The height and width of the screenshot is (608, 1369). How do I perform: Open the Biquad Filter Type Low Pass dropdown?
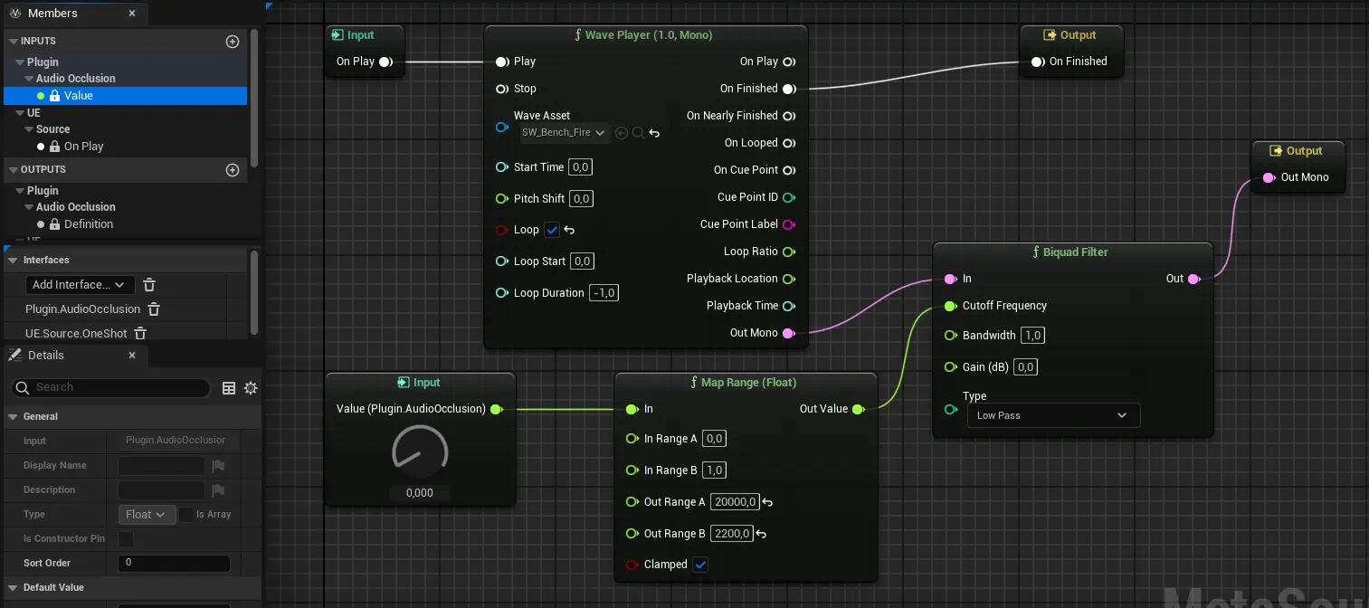(x=1053, y=415)
